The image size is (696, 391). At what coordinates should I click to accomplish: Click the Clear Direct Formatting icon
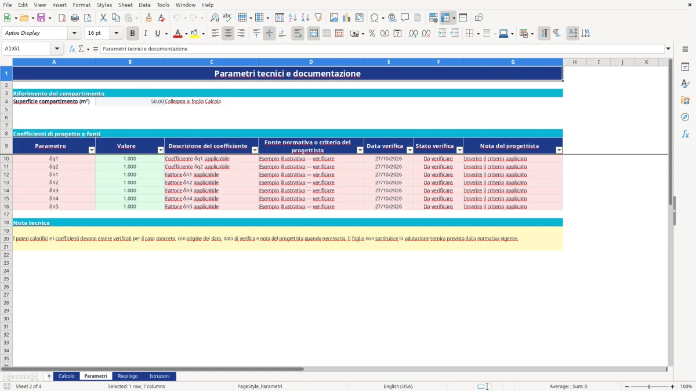coord(161,18)
